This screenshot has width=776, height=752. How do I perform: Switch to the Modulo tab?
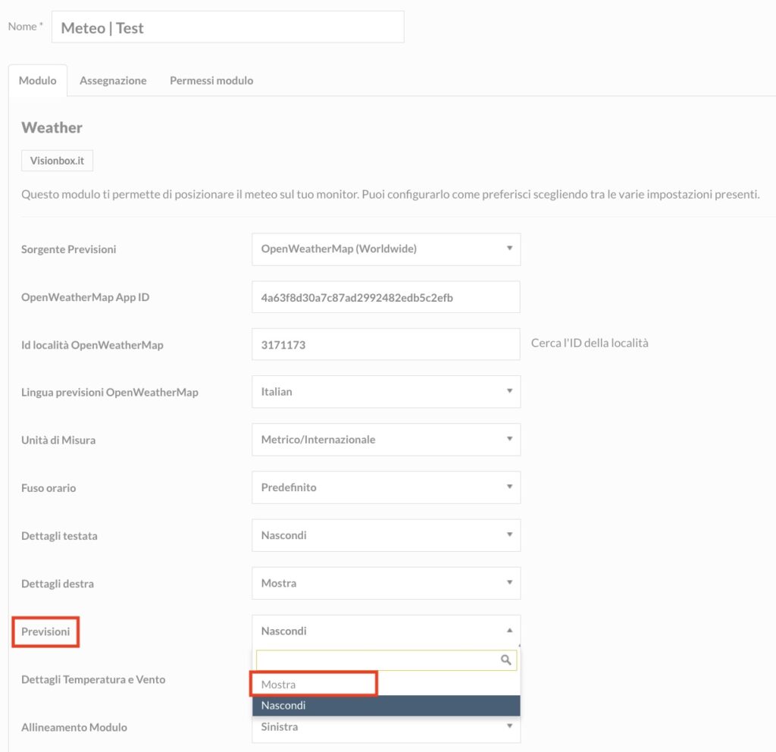38,80
